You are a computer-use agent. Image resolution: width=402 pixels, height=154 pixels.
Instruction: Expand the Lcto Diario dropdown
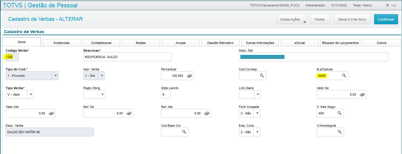[x=257, y=94]
